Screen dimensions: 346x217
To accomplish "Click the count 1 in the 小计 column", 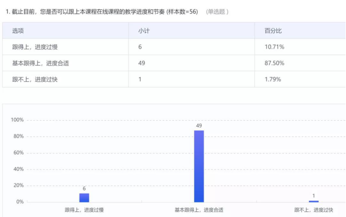I will (140, 79).
